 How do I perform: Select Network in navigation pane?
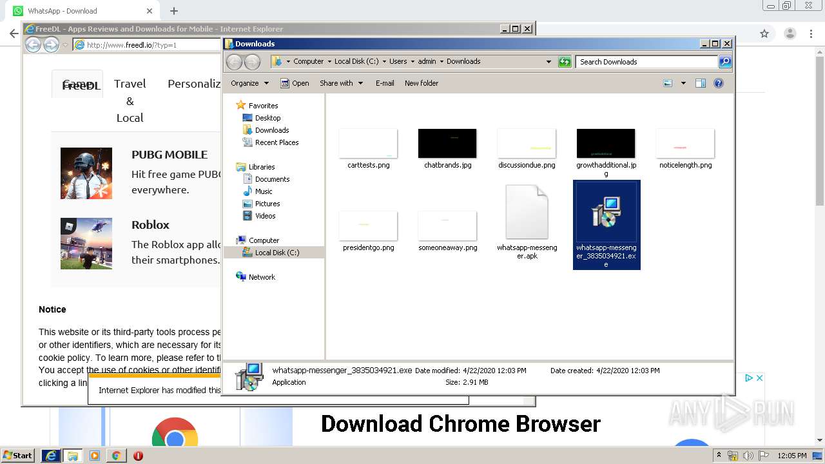(262, 277)
